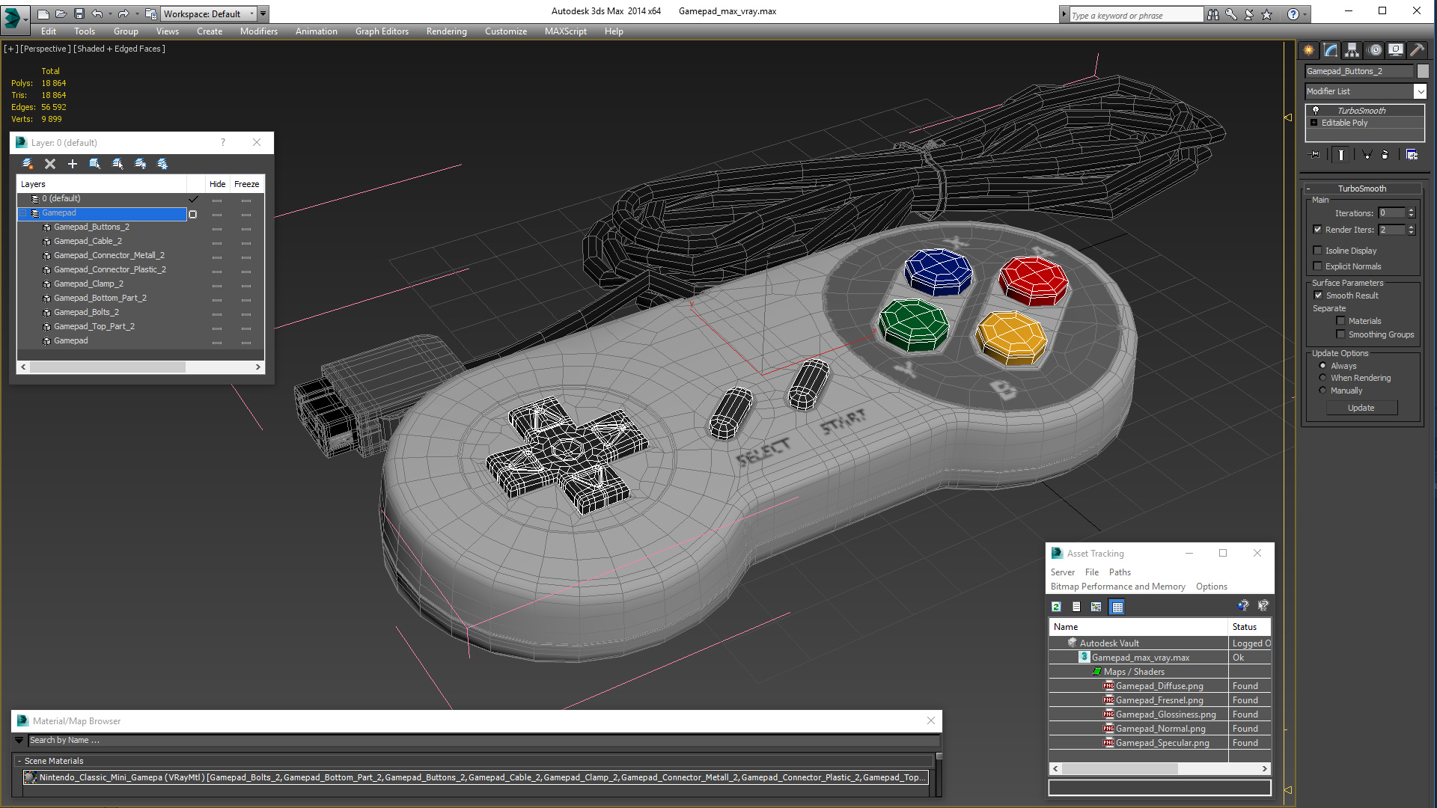Image resolution: width=1437 pixels, height=808 pixels.
Task: Expand the Editable Poly stack entry
Action: (1314, 123)
